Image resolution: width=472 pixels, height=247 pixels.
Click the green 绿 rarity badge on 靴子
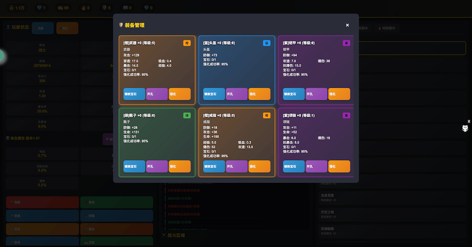[x=187, y=115]
